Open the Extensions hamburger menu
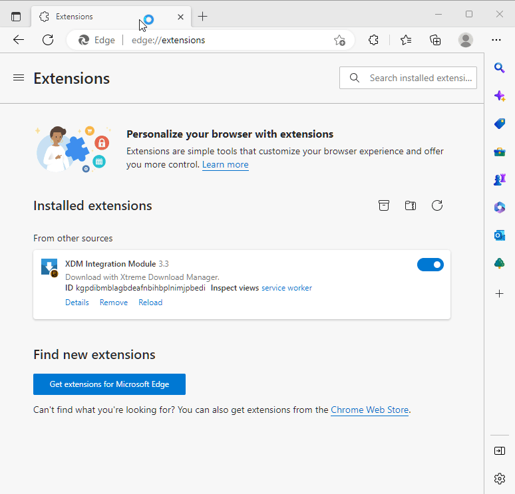 click(19, 78)
